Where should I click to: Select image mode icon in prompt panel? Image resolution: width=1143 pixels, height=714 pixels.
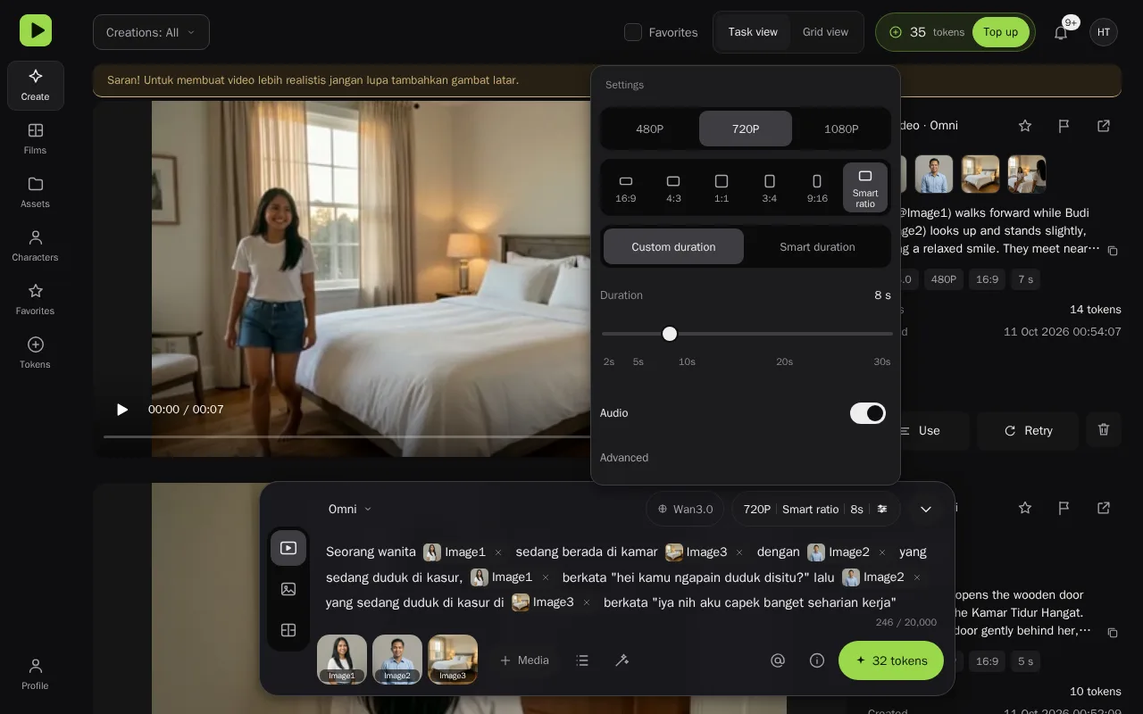coord(288,589)
